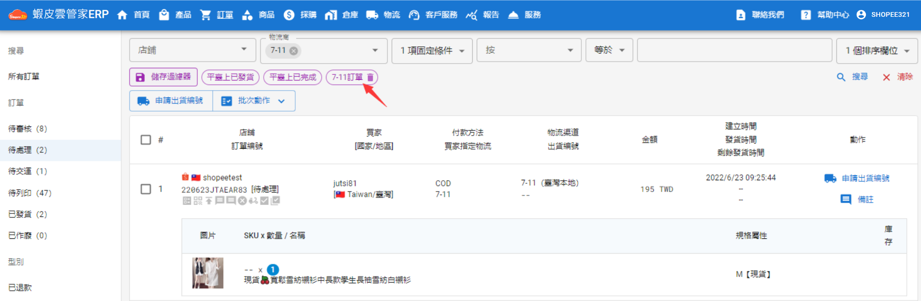
Task: Click the 申請出貨編號 toolbar button
Action: click(171, 101)
